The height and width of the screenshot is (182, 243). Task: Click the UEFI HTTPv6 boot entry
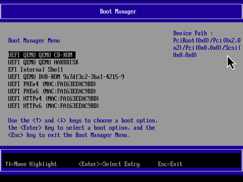[x=53, y=106]
